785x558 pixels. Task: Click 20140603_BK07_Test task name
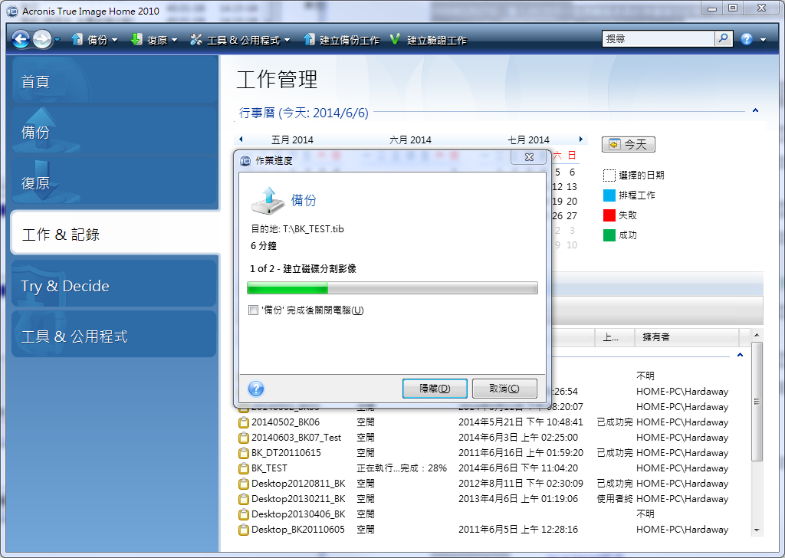click(297, 438)
